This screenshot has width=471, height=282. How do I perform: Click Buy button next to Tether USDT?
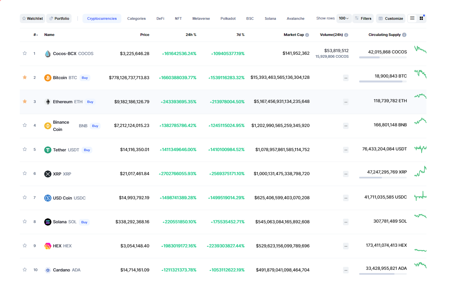tap(87, 150)
